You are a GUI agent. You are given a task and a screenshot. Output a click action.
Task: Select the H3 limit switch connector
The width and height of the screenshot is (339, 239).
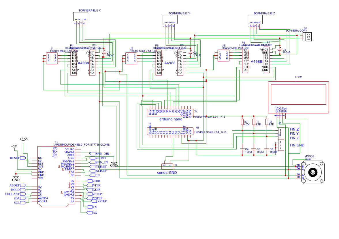(x=281, y=133)
